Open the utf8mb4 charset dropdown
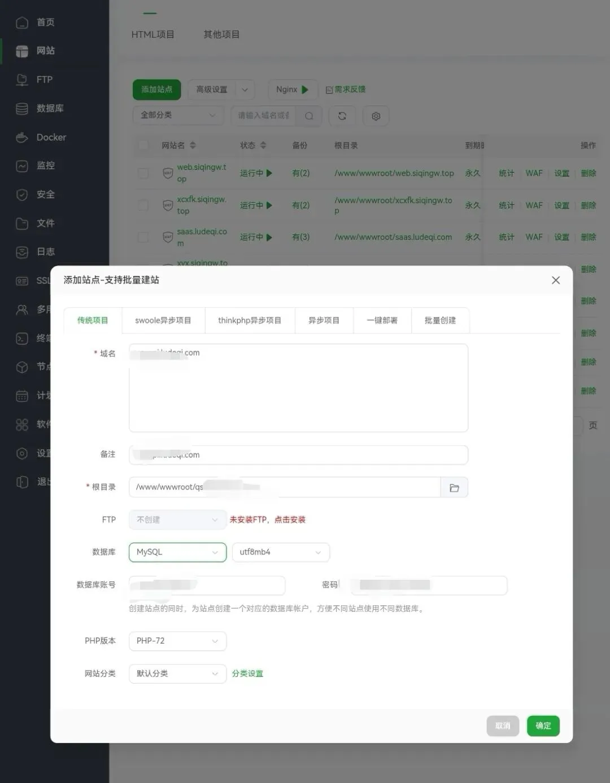 281,552
